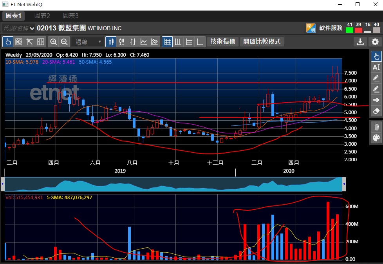The width and height of the screenshot is (383, 264).
Task: Click the white unchanged count 16 indicator
Action: (368, 27)
